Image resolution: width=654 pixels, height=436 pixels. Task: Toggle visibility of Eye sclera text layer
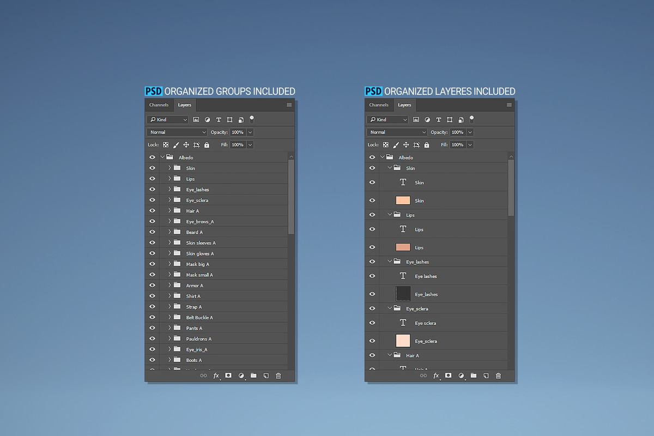click(372, 323)
